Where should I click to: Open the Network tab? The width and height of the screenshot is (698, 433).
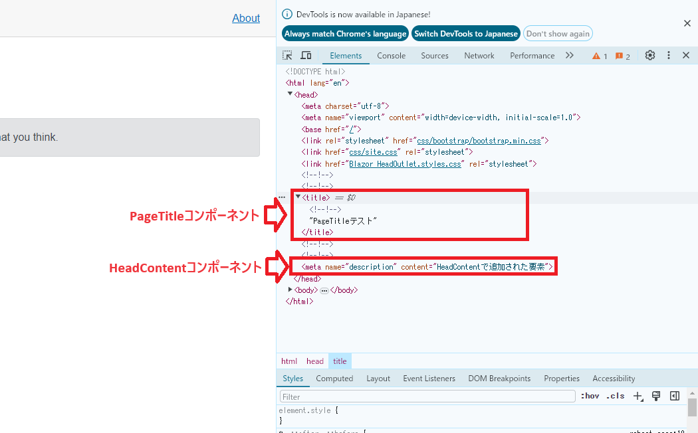[x=479, y=56]
